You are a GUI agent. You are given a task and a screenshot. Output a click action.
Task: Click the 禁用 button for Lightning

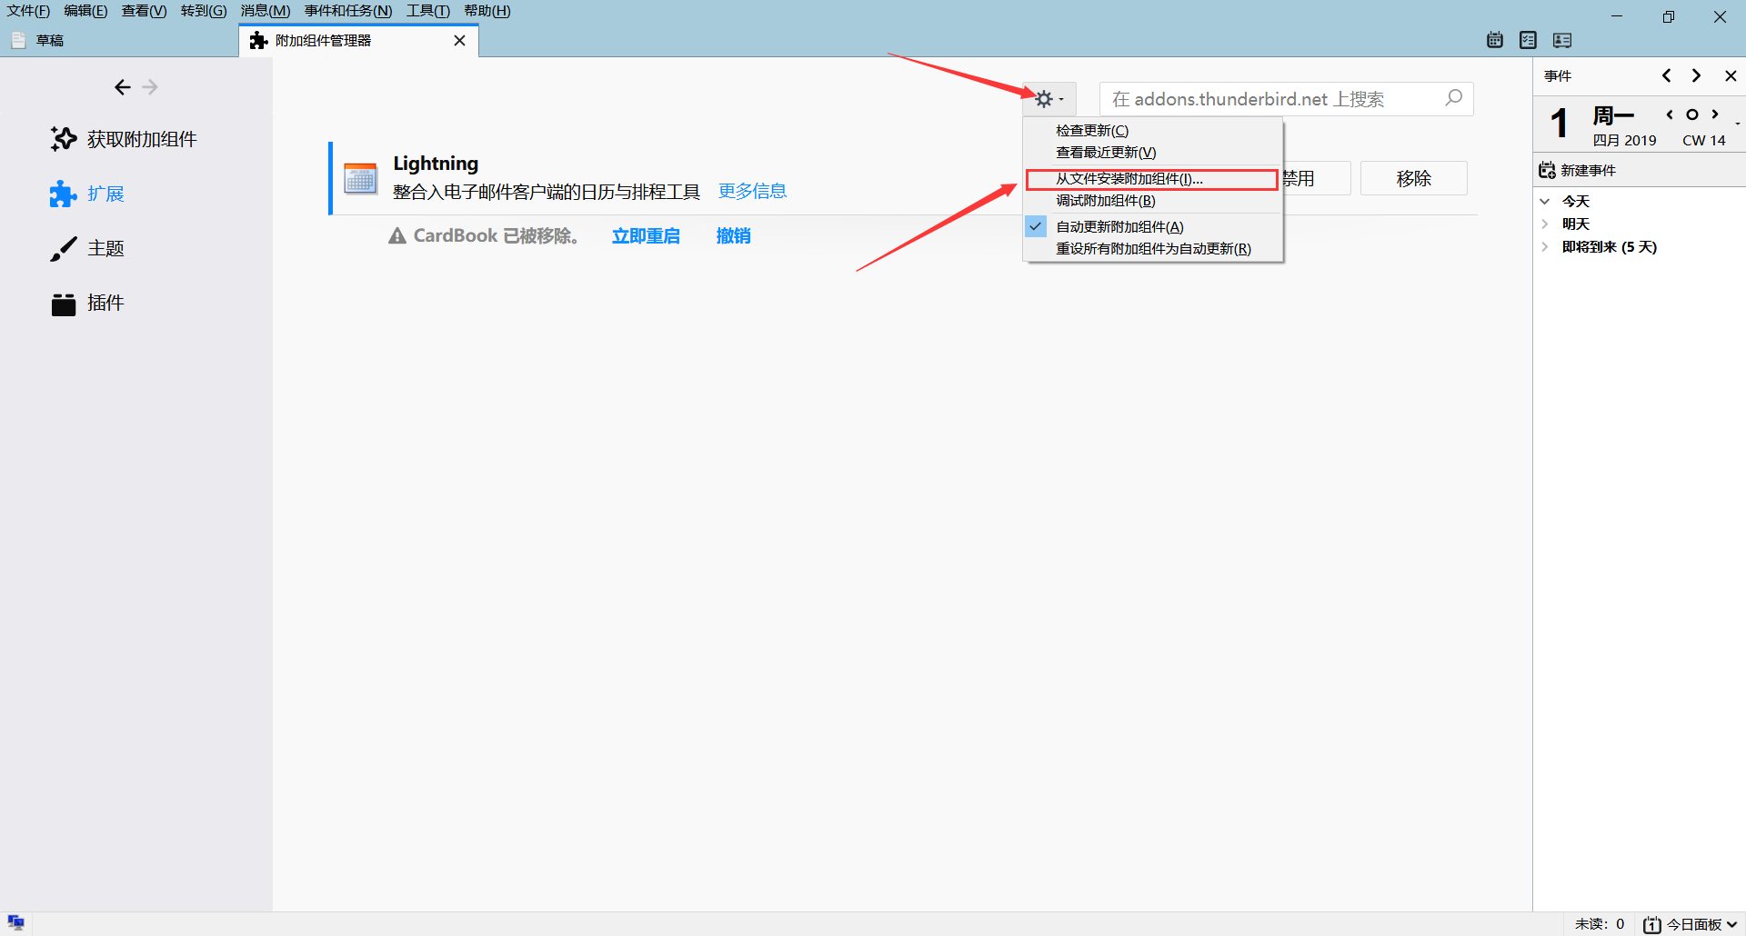pos(1317,179)
